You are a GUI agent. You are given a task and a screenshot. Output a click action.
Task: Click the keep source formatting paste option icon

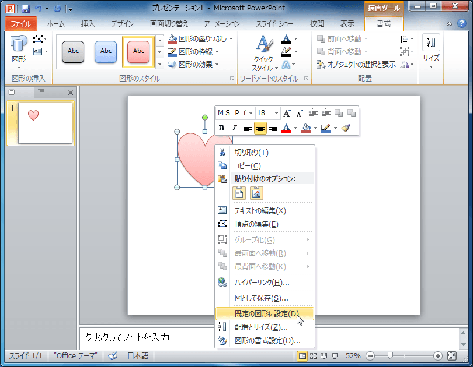click(x=239, y=193)
